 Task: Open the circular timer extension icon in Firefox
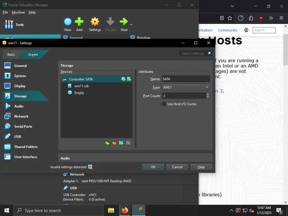pos(241,18)
